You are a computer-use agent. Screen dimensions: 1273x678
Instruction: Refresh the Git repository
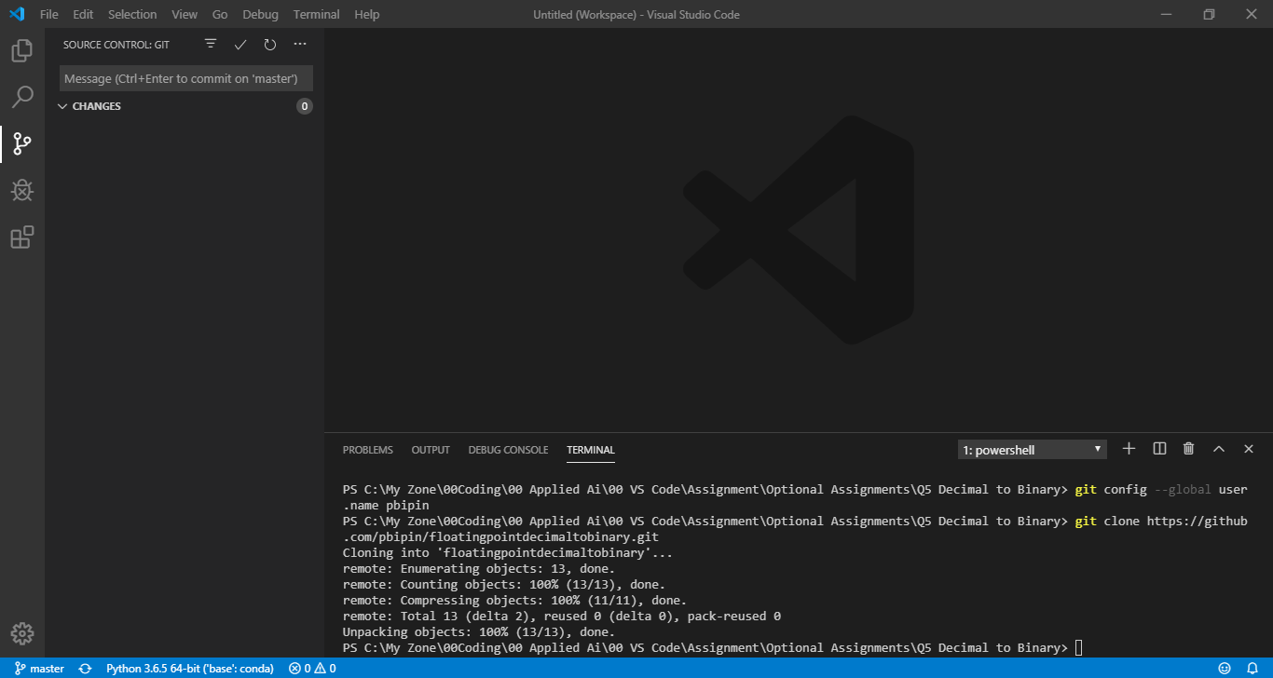pos(269,43)
